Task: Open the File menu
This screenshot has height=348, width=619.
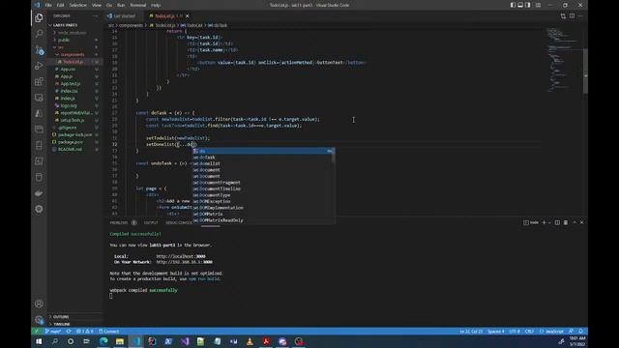Action: [x=48, y=5]
